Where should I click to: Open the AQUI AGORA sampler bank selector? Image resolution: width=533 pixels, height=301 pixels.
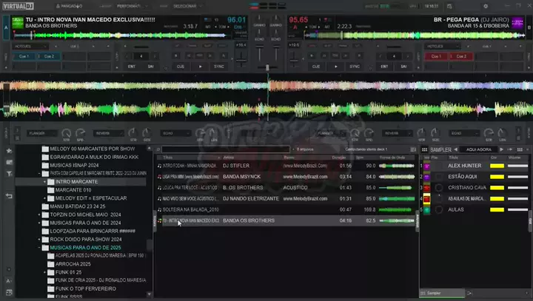(x=479, y=149)
